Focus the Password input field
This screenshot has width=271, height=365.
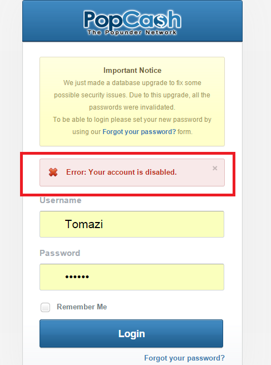[x=132, y=277]
